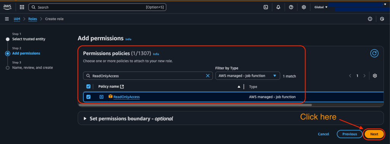Click page number 1 in pagination
Screen dimensions: 390x144
357,76
